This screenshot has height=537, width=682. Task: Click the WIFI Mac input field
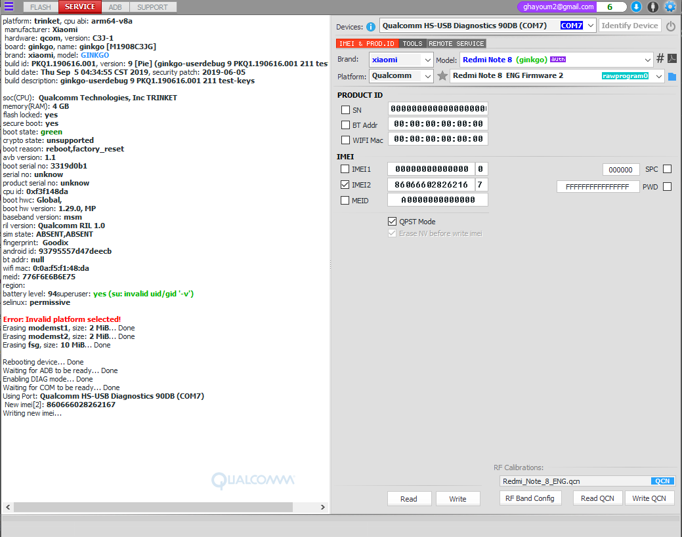(438, 139)
